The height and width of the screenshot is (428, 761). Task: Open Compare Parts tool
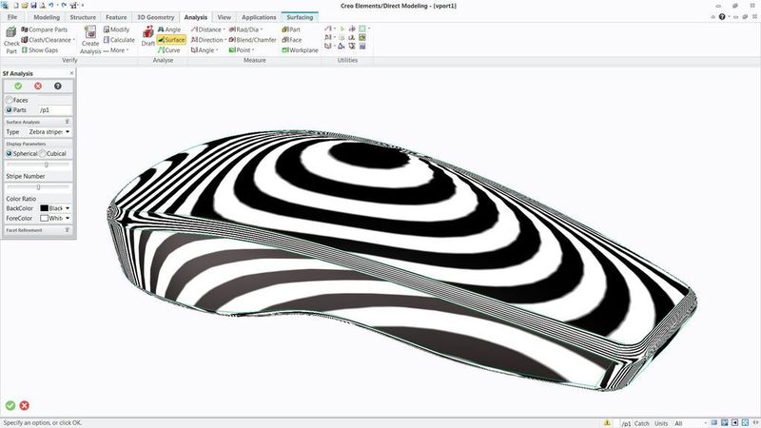pos(44,29)
